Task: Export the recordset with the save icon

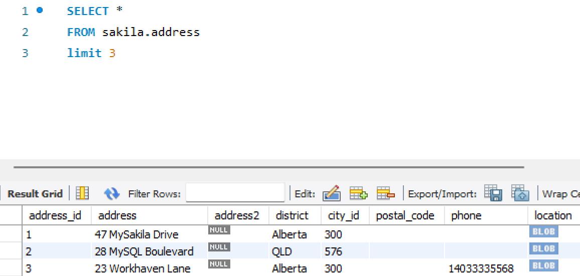Action: coord(493,193)
